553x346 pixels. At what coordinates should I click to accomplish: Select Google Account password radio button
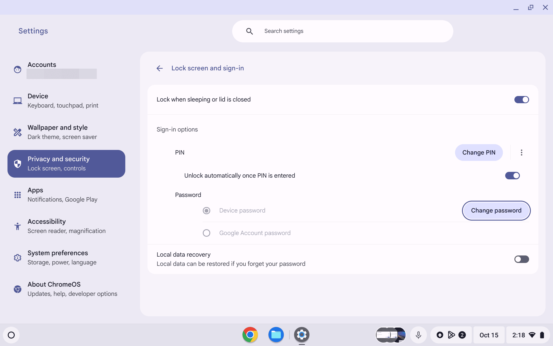[x=206, y=233]
